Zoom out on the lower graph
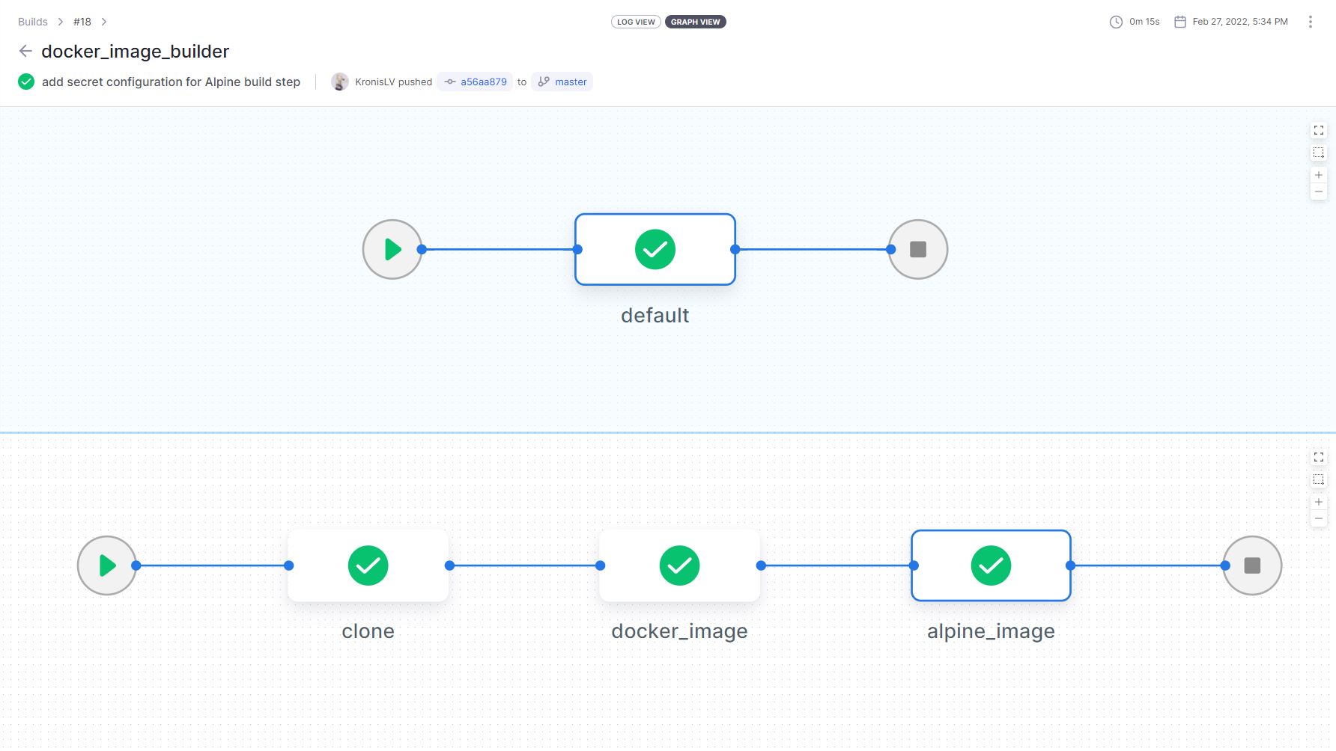Viewport: 1336px width, 751px height. tap(1319, 519)
